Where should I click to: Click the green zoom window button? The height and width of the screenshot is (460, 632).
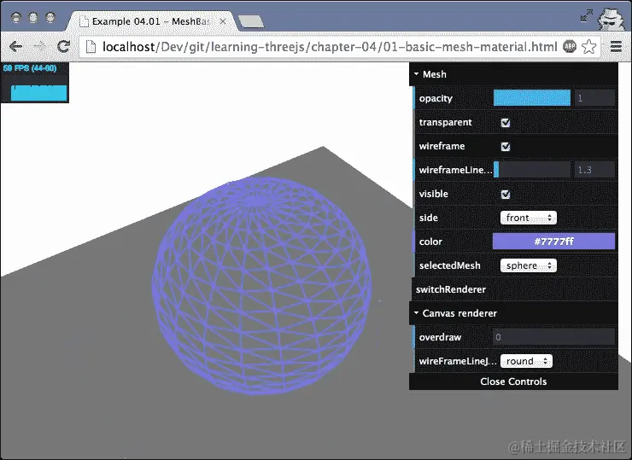(50, 17)
